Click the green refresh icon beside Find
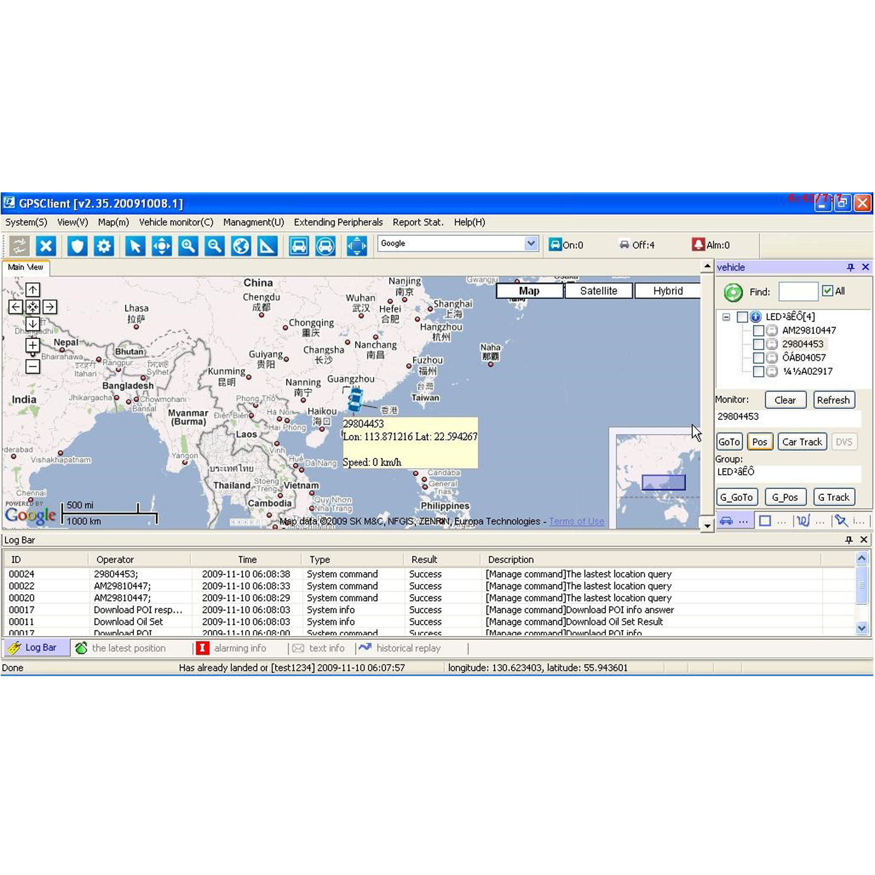 (733, 292)
